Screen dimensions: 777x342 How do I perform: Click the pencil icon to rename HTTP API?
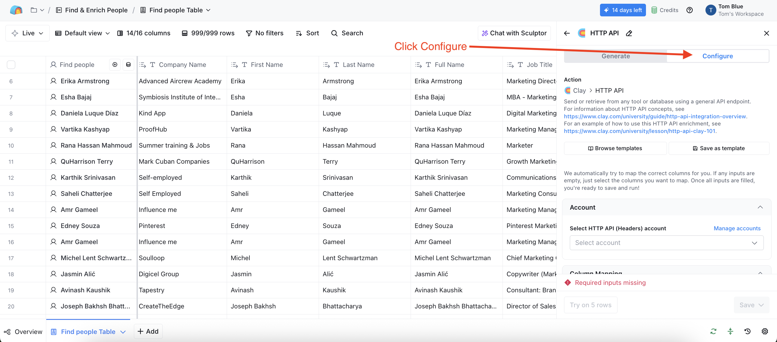click(x=629, y=33)
